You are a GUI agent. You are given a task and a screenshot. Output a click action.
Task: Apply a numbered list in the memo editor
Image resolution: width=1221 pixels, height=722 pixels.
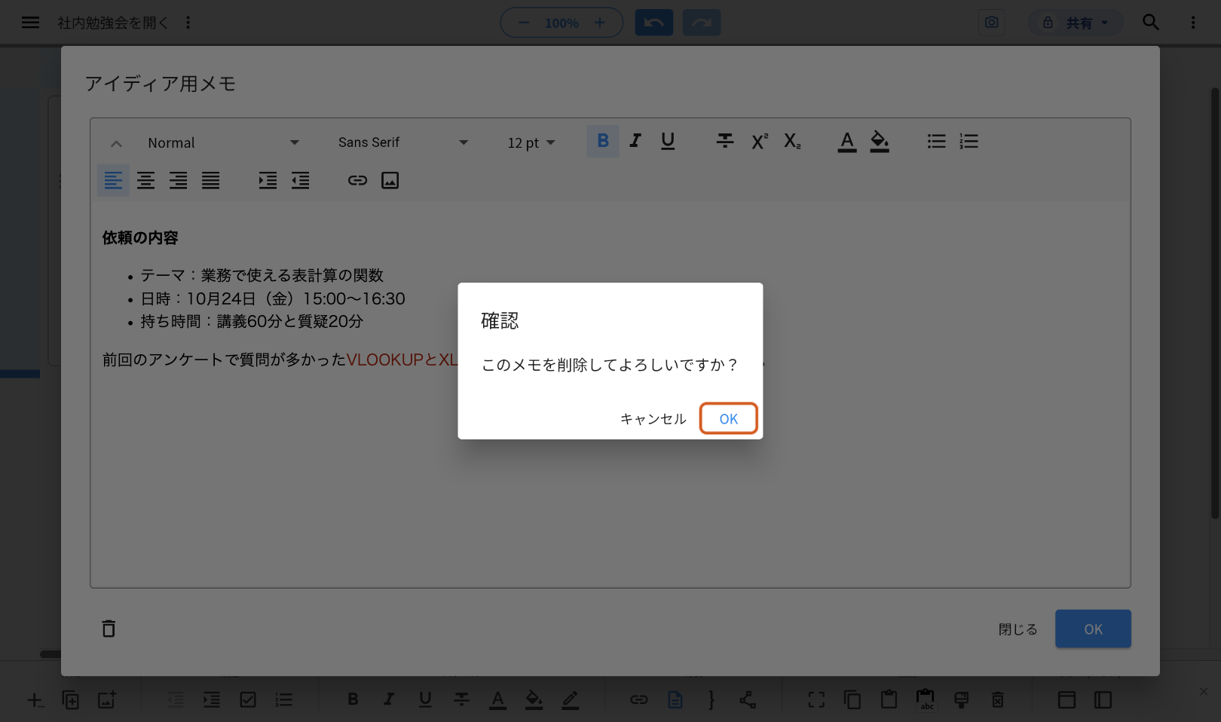(x=969, y=141)
